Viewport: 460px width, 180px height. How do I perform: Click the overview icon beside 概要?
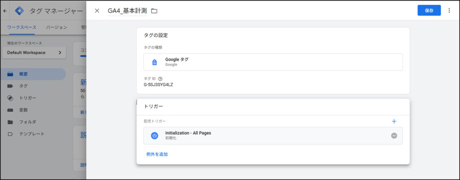coord(10,74)
